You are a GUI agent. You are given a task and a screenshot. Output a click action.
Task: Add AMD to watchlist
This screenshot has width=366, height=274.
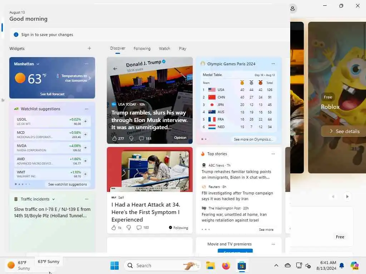click(x=85, y=161)
